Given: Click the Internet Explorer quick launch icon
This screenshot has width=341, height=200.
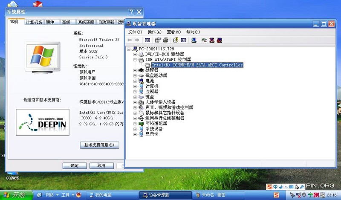Looking at the screenshot, I should click(x=40, y=195).
